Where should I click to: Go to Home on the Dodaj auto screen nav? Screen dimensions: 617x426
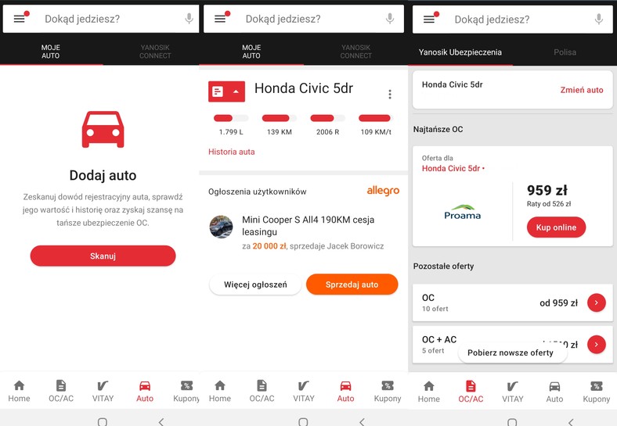tap(19, 391)
